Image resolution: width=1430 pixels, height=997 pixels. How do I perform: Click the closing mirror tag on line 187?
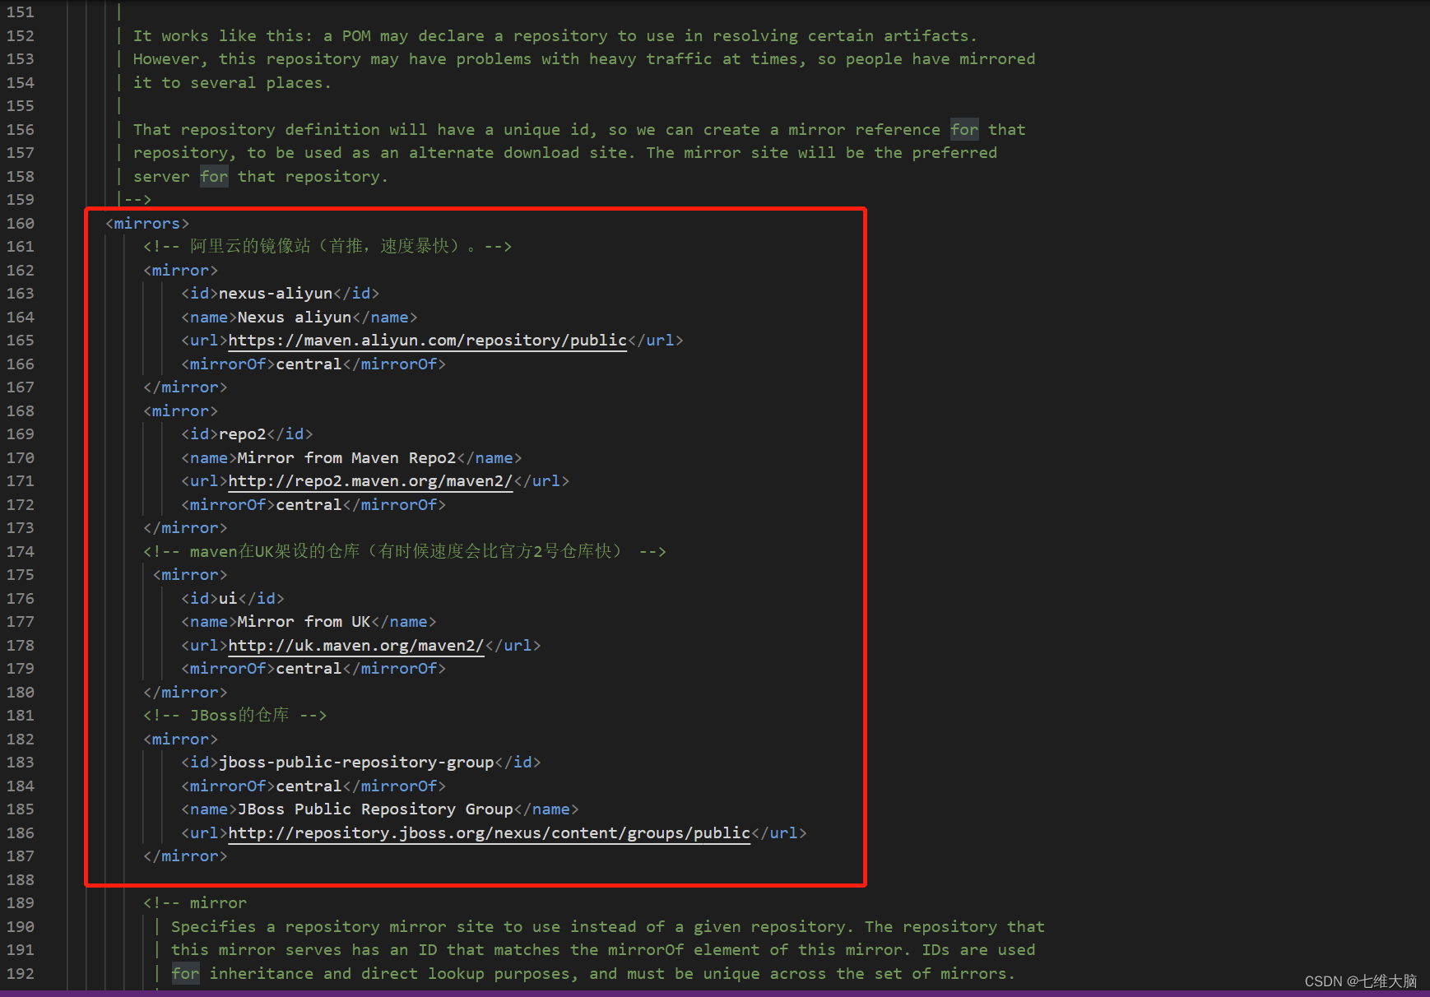(185, 856)
